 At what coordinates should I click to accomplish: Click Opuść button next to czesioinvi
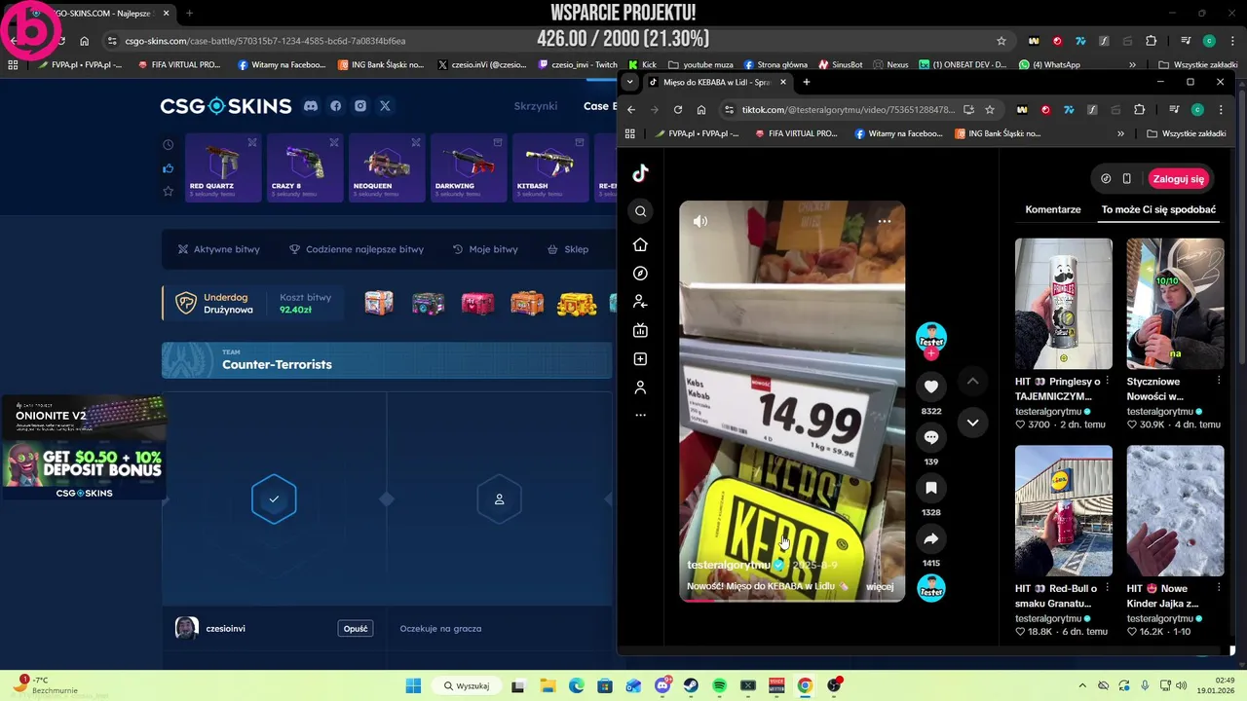click(356, 629)
